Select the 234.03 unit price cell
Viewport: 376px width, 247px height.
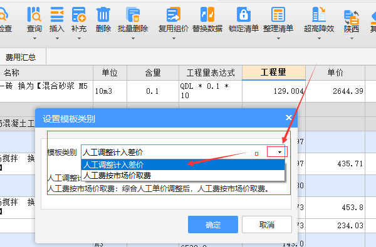335,226
